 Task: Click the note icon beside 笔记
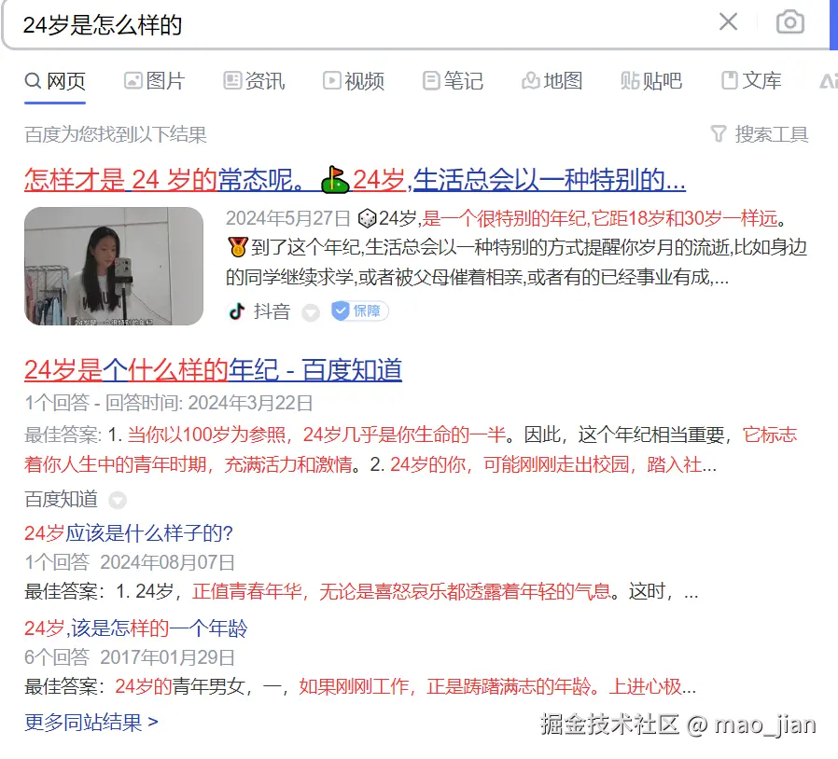tap(431, 81)
